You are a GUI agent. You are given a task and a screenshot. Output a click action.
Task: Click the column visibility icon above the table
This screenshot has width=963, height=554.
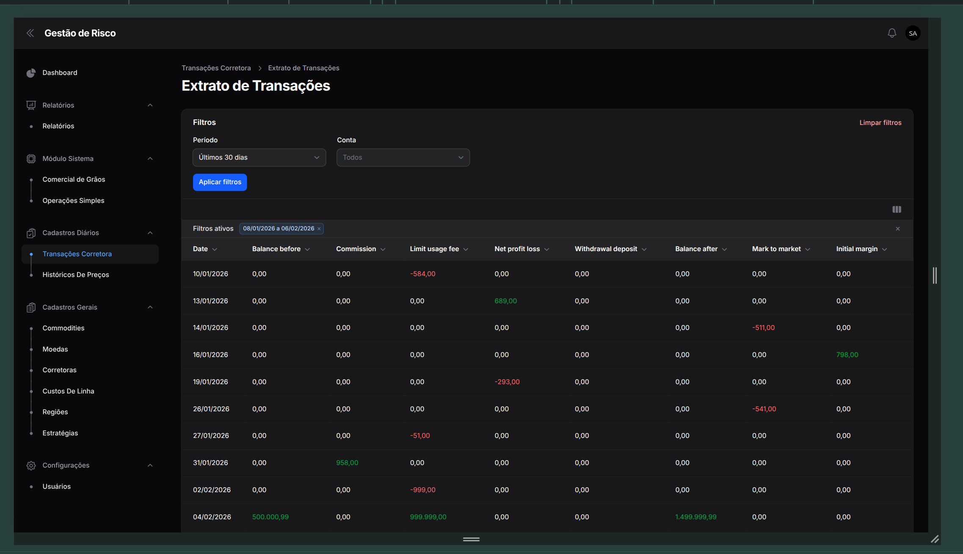pos(897,209)
